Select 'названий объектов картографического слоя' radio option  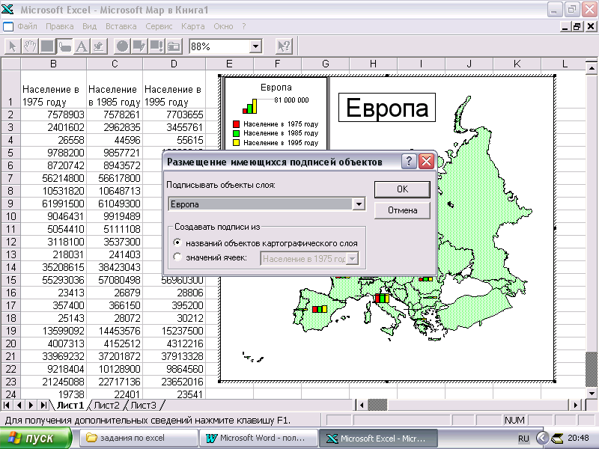[177, 242]
